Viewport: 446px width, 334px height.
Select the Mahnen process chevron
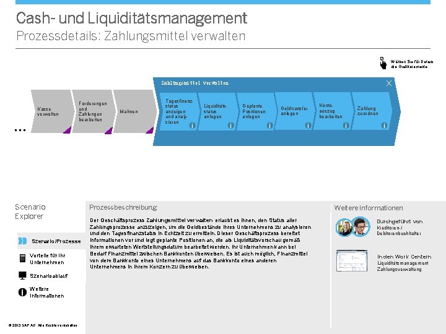click(134, 111)
